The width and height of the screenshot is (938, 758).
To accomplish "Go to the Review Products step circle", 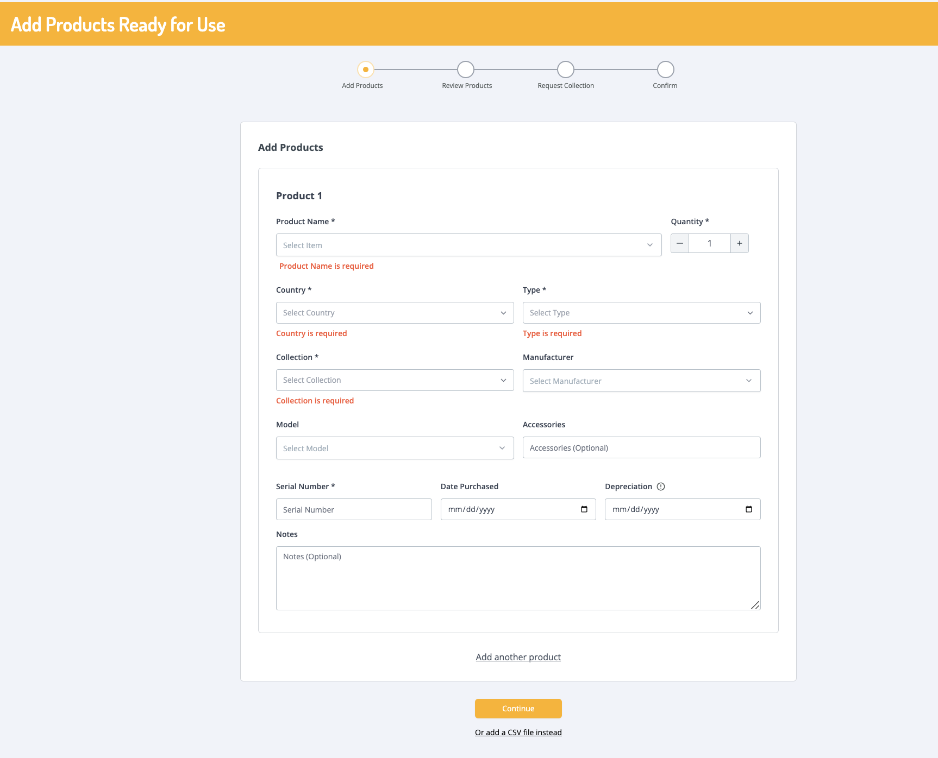I will [x=466, y=70].
